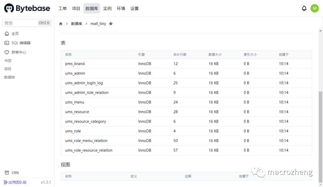The image size is (323, 187).
Task: Sort the view list by 创建于
Action: click(244, 176)
